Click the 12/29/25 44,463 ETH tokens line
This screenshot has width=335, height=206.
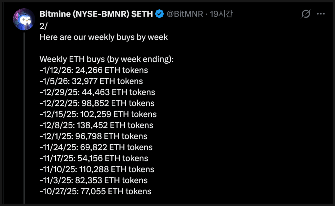click(97, 92)
